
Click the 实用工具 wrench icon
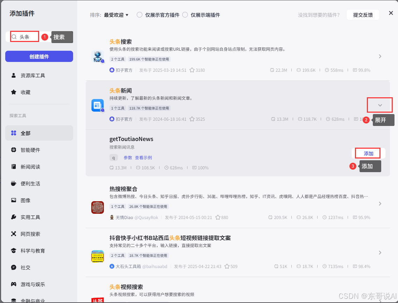coord(14,217)
